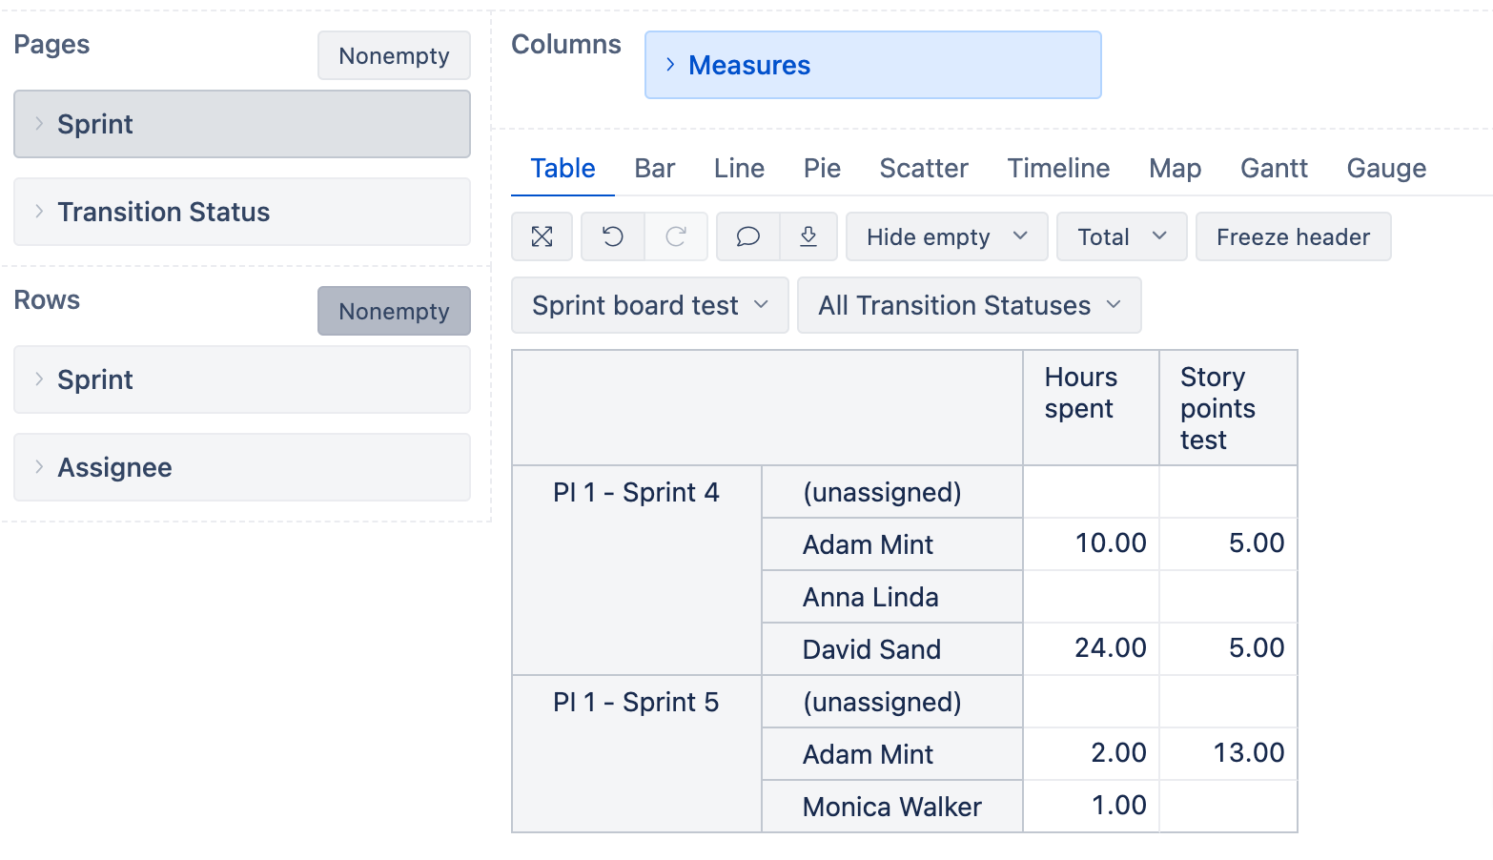Viewport: 1493px width, 860px height.
Task: Maximize the report view fullscreen
Action: 542,236
